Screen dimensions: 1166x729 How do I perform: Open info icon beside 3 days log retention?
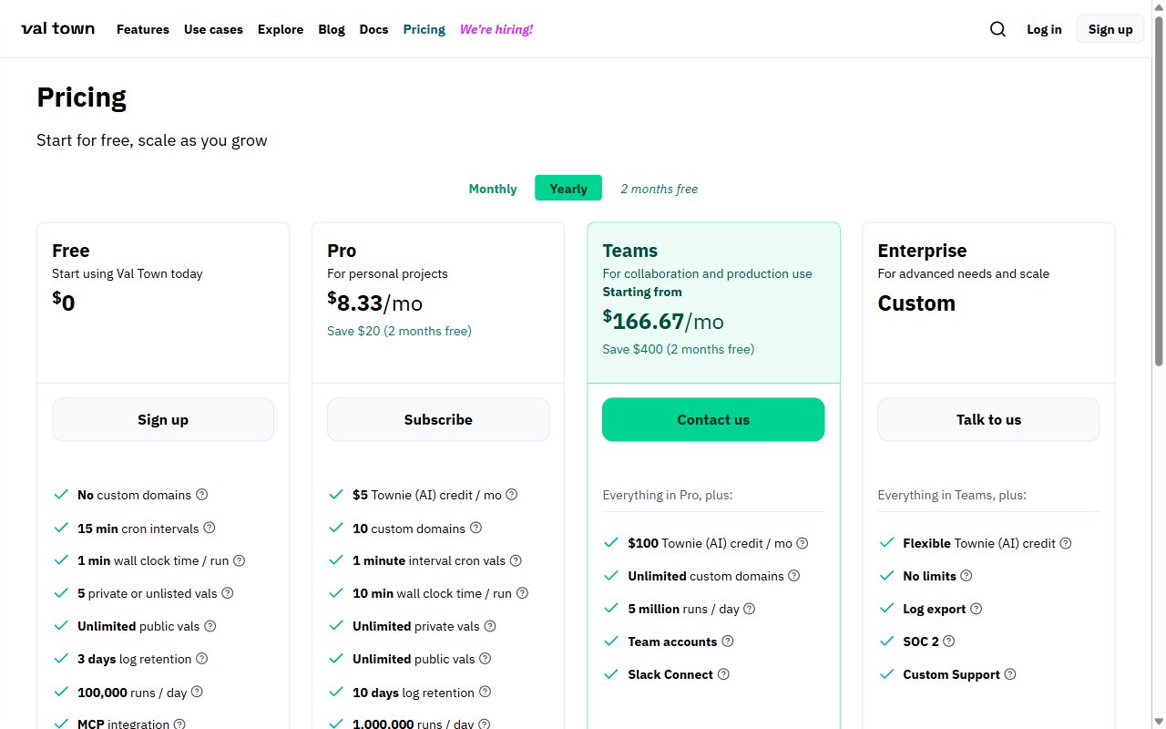(202, 659)
